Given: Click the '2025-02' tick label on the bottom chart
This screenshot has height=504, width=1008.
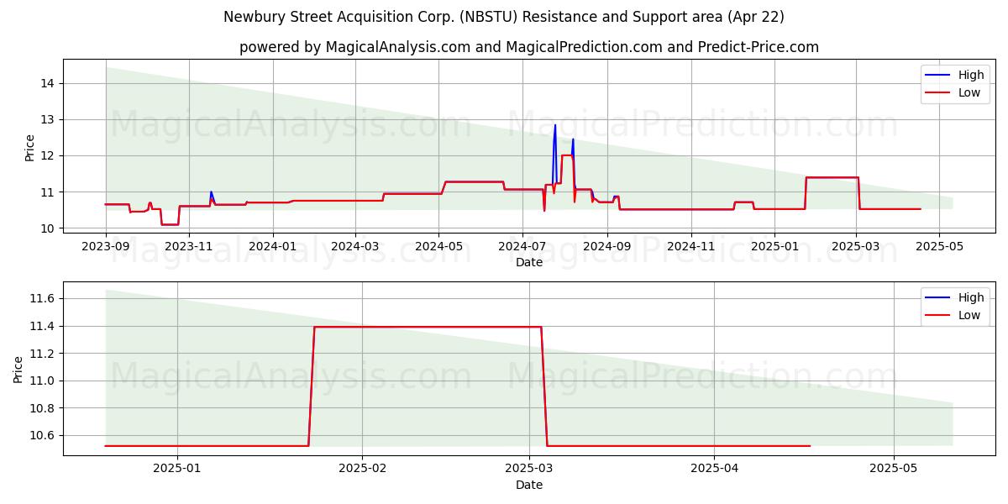Looking at the screenshot, I should 362,469.
